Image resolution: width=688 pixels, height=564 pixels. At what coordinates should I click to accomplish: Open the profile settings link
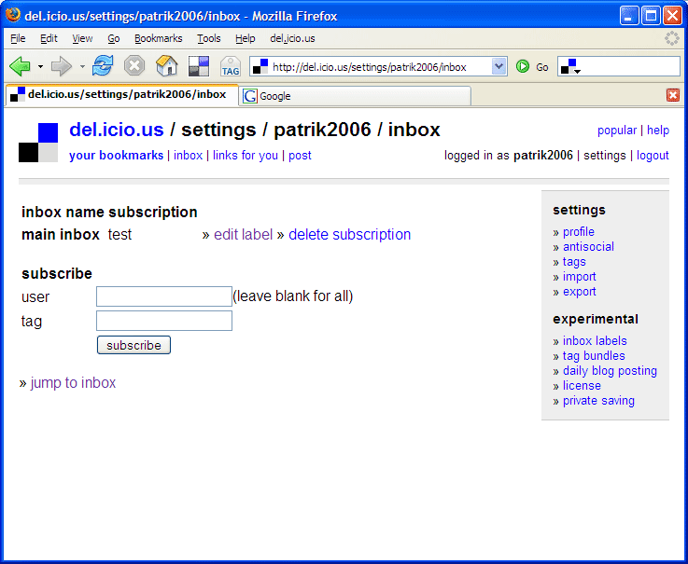578,232
